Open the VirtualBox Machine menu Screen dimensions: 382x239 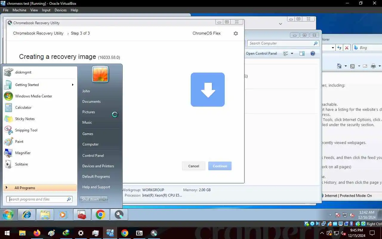pyautogui.click(x=19, y=10)
